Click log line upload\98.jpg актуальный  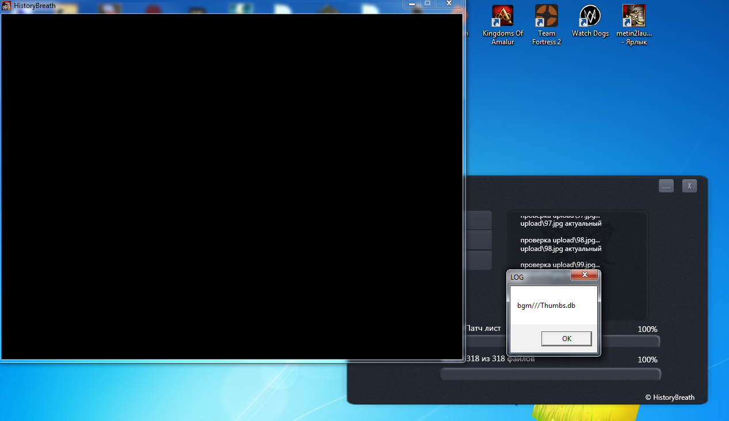pyautogui.click(x=561, y=249)
